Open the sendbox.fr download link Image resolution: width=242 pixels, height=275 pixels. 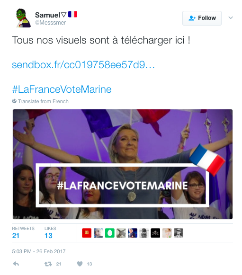[83, 65]
